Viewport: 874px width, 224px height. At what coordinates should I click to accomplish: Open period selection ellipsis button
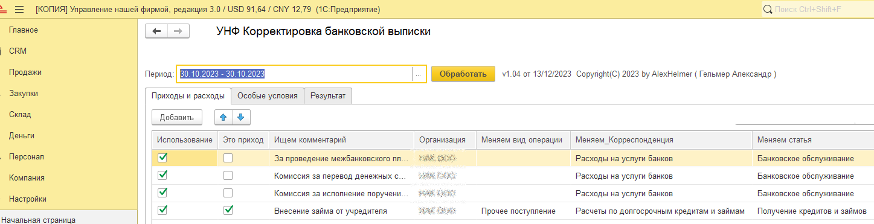418,74
